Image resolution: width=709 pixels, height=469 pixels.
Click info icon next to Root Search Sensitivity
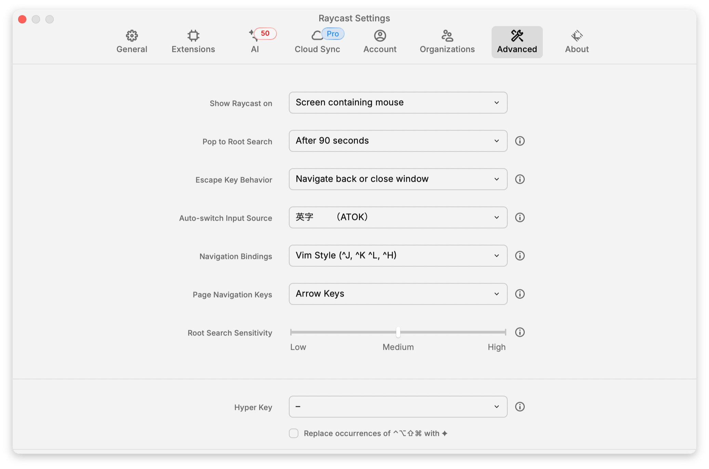(520, 332)
